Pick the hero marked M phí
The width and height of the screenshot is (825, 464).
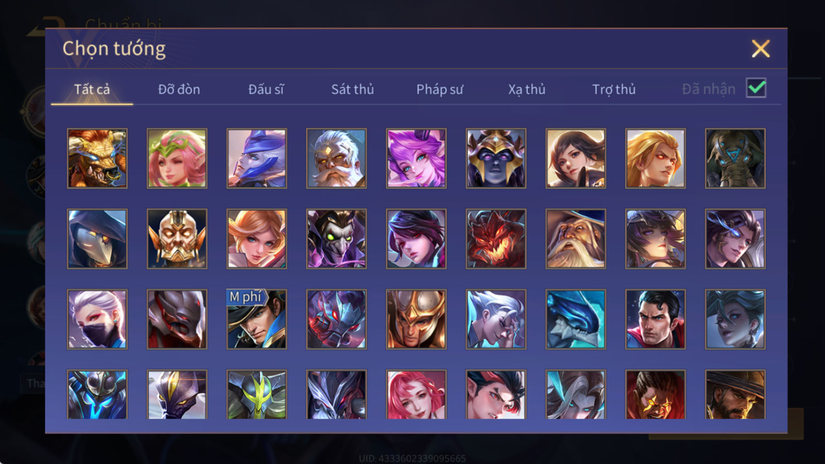coord(257,319)
